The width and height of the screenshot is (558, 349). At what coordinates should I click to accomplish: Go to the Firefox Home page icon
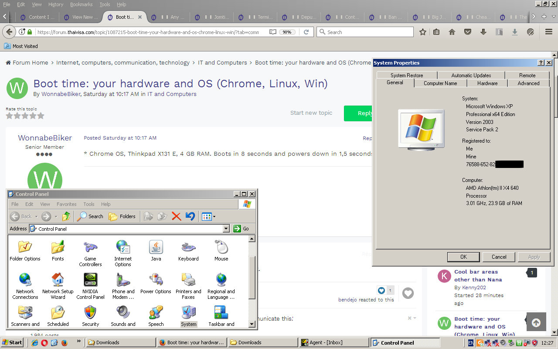452,32
